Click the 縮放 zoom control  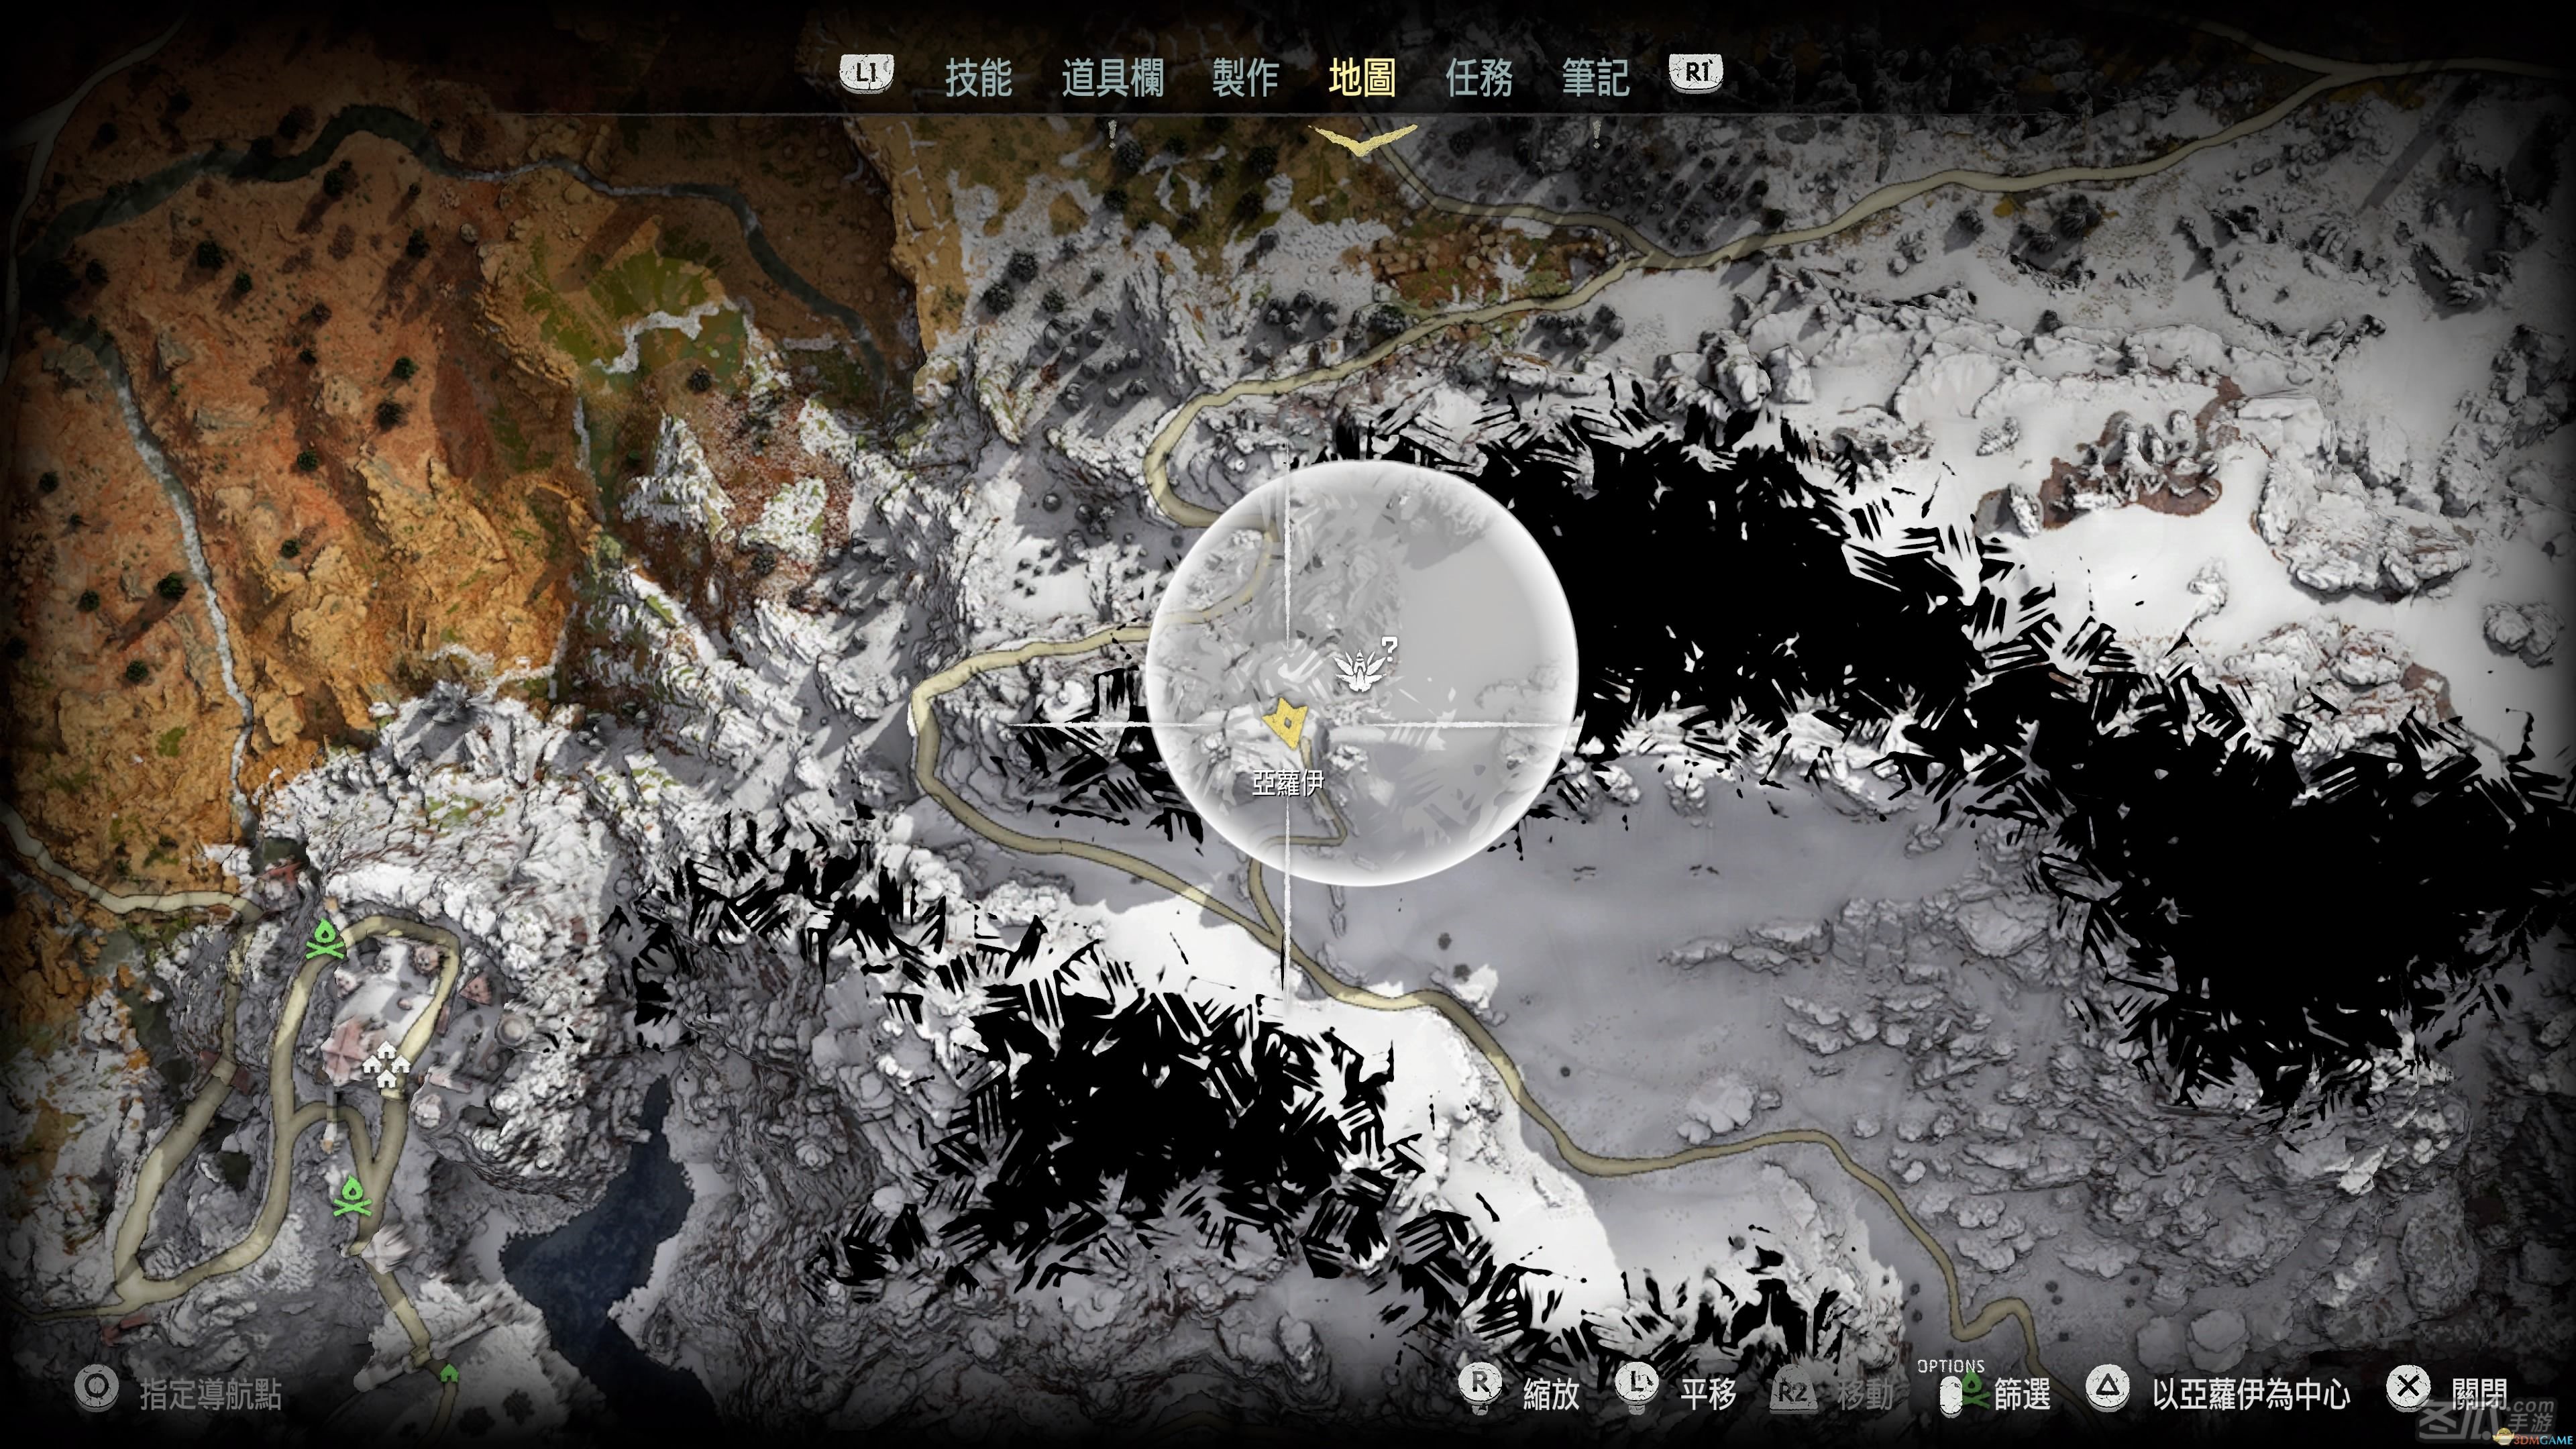(x=1551, y=1394)
